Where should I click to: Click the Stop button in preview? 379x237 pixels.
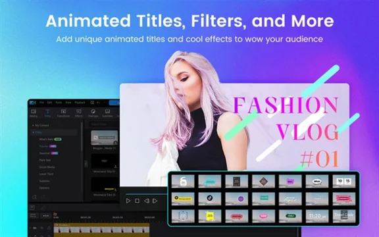point(137,201)
